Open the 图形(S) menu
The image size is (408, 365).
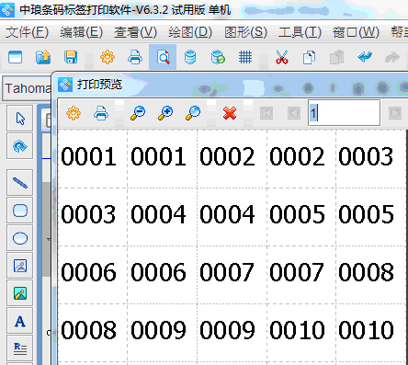245,32
